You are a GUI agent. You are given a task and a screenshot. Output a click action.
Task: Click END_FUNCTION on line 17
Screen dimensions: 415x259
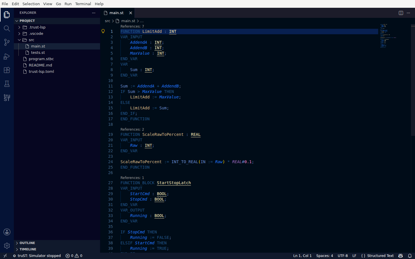[x=135, y=119]
